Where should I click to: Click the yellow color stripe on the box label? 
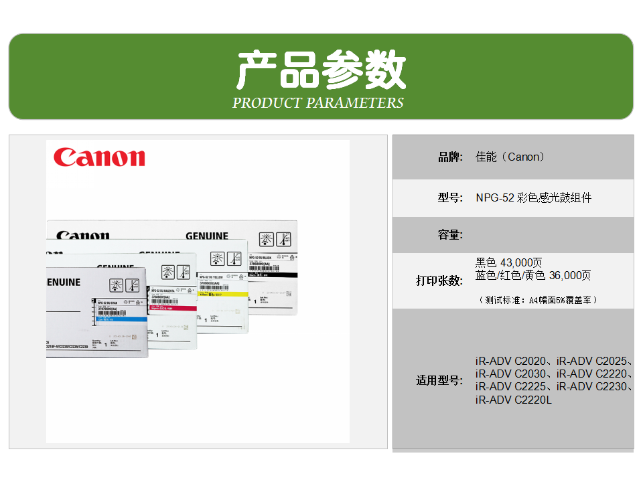(223, 294)
